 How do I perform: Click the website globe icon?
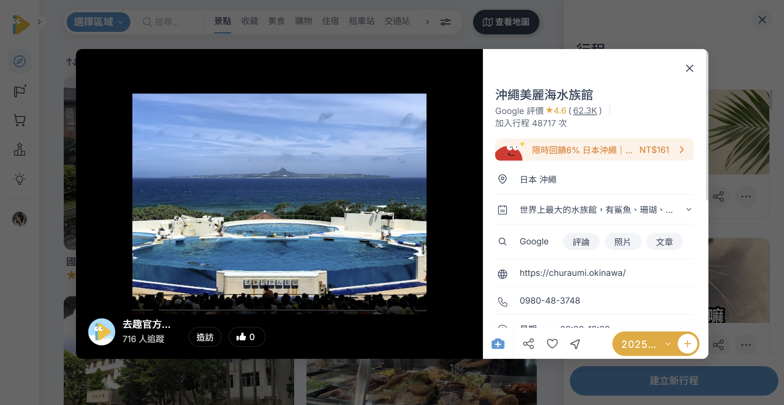pyautogui.click(x=503, y=274)
